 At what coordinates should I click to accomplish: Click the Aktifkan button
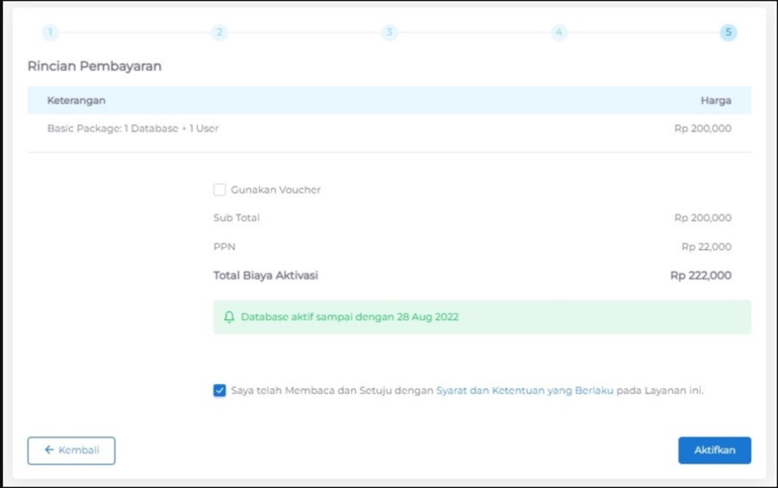tap(715, 450)
